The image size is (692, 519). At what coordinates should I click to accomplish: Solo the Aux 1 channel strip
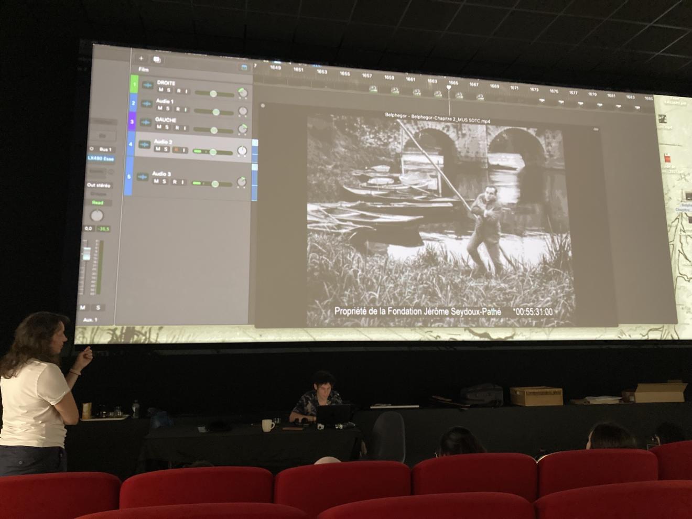tap(98, 308)
